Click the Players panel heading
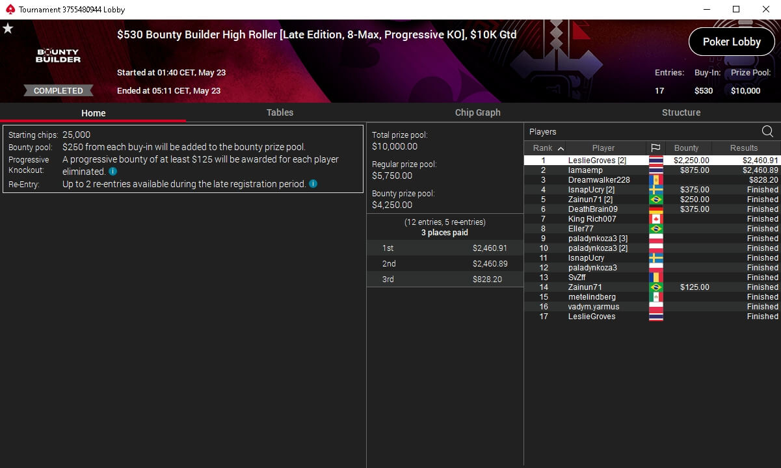 [543, 132]
